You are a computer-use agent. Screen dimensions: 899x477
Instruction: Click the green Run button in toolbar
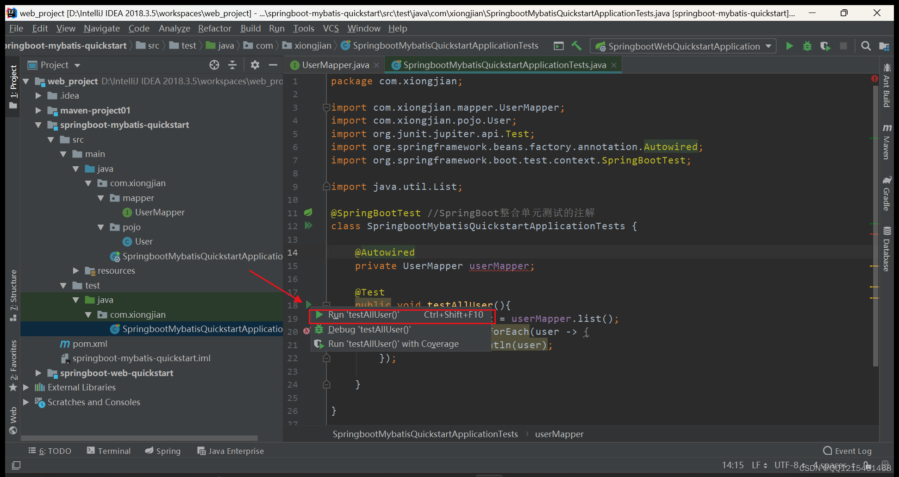pos(790,46)
